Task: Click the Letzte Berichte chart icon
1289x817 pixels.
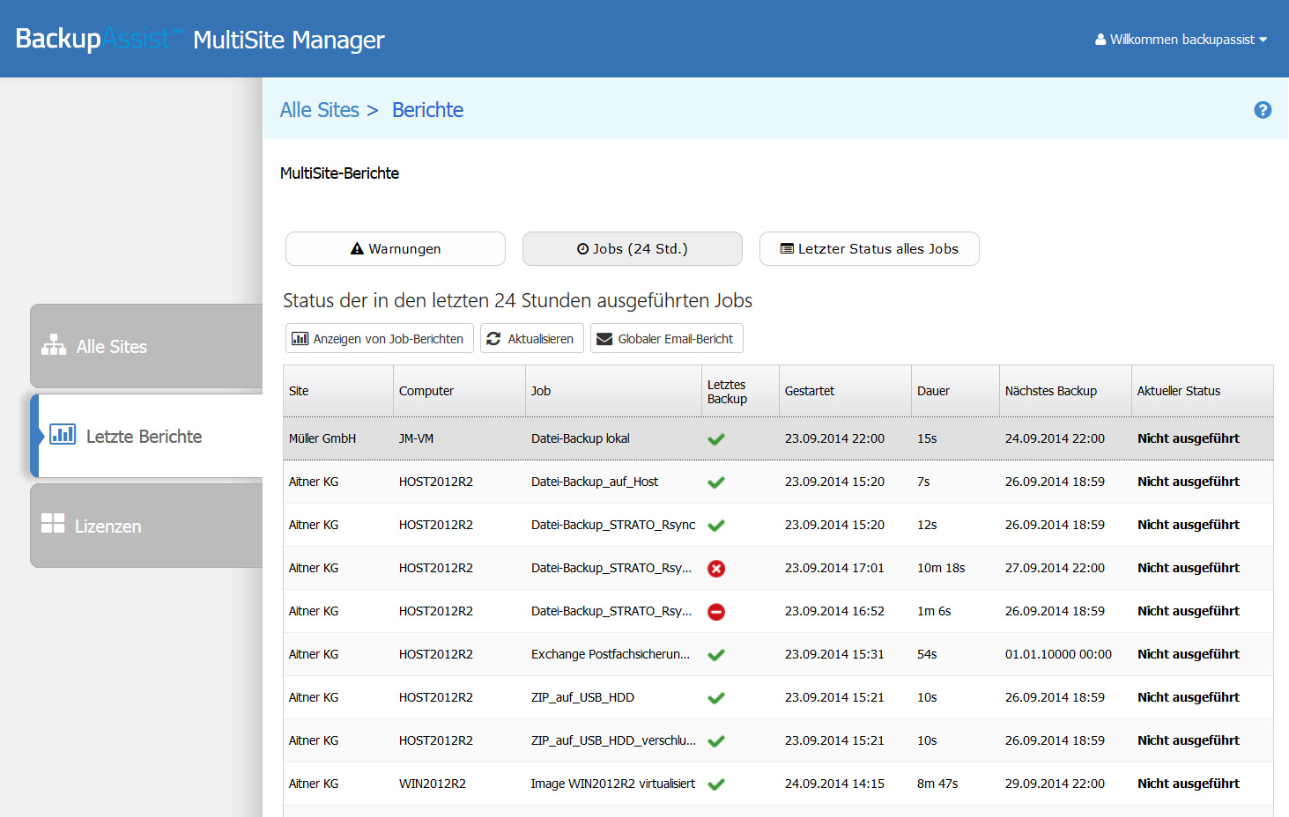Action: tap(63, 434)
